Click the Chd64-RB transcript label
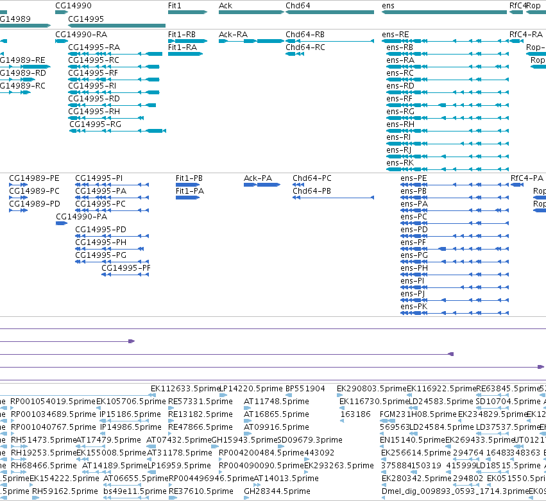546x501 pixels. pos(305,35)
